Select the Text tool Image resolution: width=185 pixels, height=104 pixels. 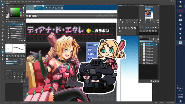pos(2,36)
